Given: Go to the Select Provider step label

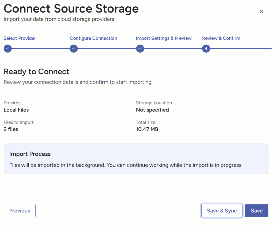Looking at the screenshot, I should pyautogui.click(x=20, y=38).
